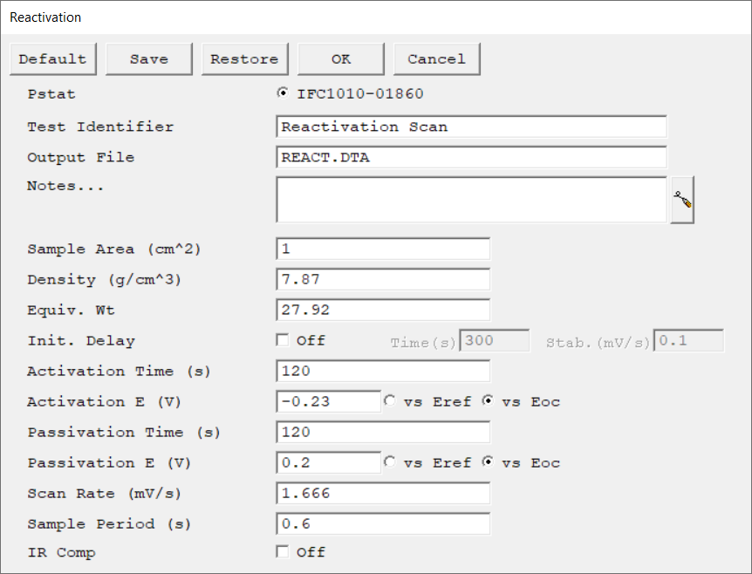Image resolution: width=752 pixels, height=574 pixels.
Task: Cancel the Reactivation dialog
Action: tap(436, 59)
